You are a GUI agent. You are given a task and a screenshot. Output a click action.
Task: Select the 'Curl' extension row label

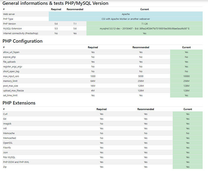5,114
